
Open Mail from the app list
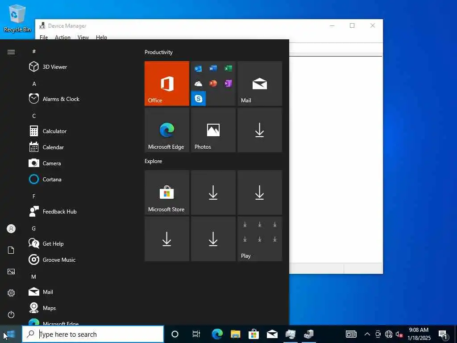pos(41,292)
